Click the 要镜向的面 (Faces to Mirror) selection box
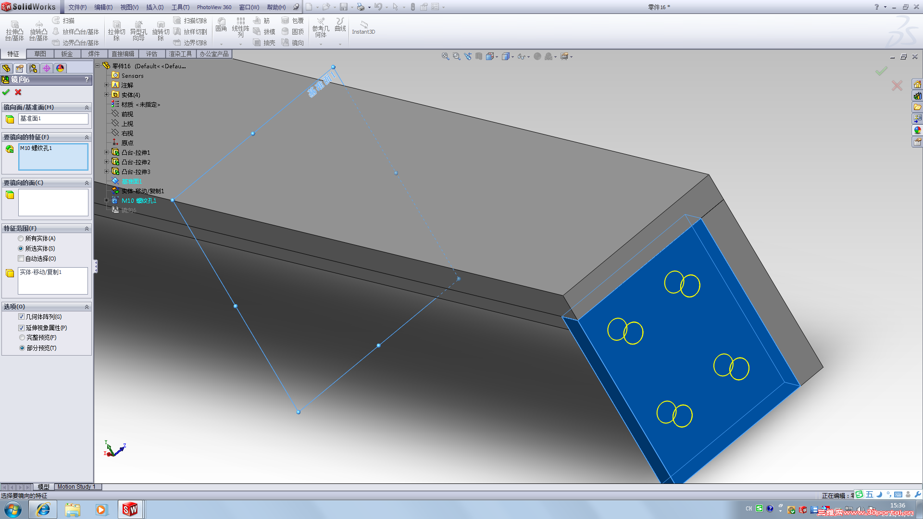 coord(53,202)
